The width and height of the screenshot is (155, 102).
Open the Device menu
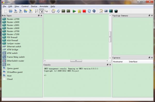coord(34,6)
